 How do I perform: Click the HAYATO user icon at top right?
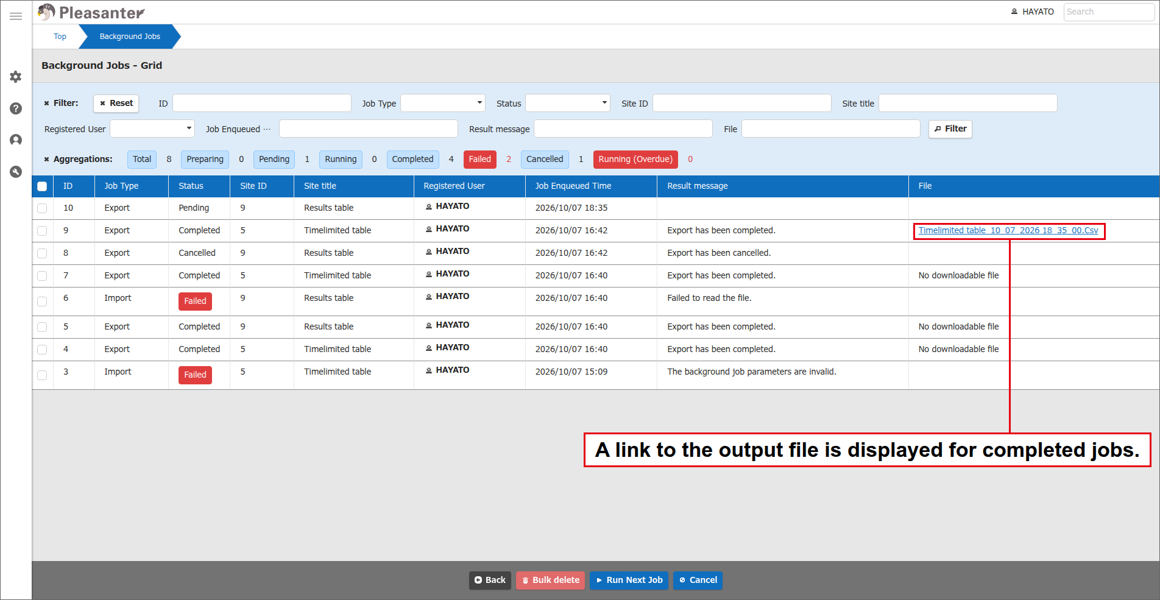click(1014, 12)
